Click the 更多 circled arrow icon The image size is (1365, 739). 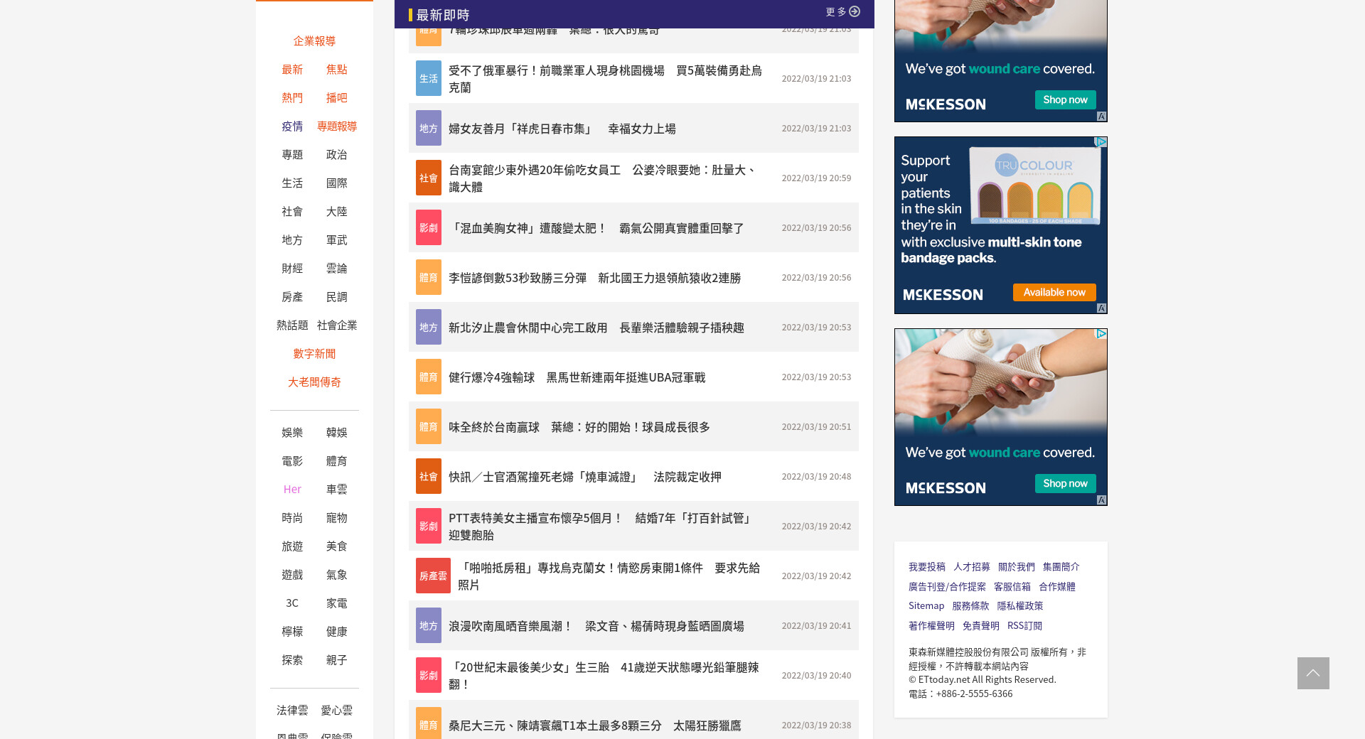(855, 12)
